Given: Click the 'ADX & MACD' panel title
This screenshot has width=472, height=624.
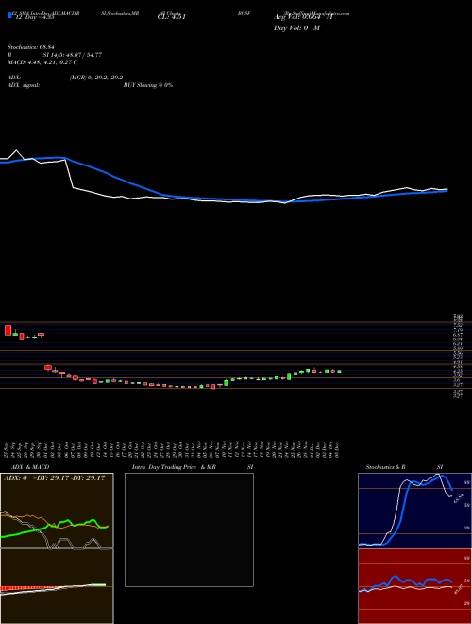Looking at the screenshot, I should click(30, 467).
